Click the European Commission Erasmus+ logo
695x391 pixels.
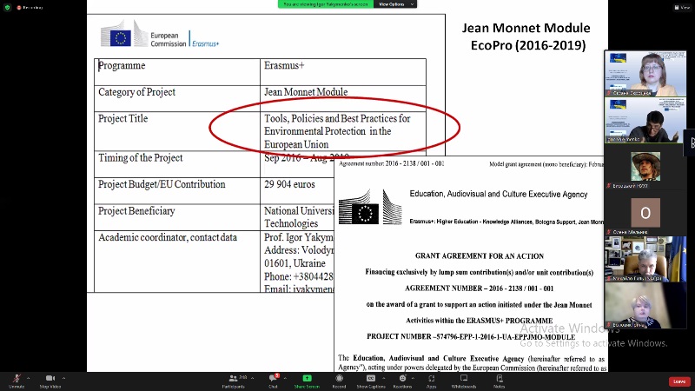coord(160,34)
